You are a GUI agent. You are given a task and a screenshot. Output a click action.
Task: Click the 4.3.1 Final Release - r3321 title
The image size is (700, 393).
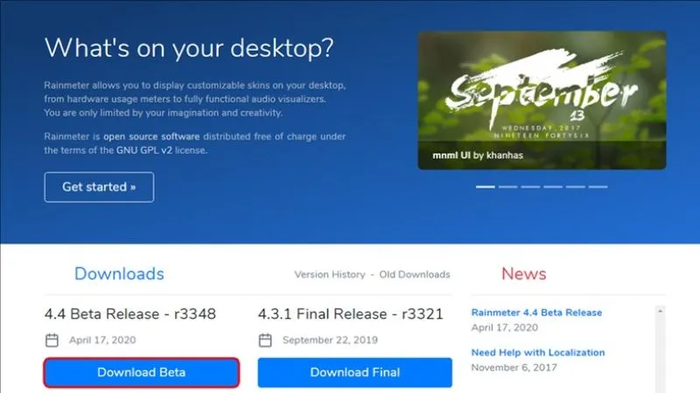pyautogui.click(x=351, y=314)
